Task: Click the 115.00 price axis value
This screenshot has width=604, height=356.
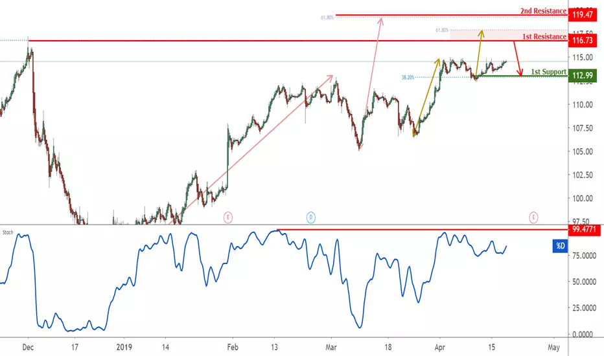Action: [x=583, y=58]
